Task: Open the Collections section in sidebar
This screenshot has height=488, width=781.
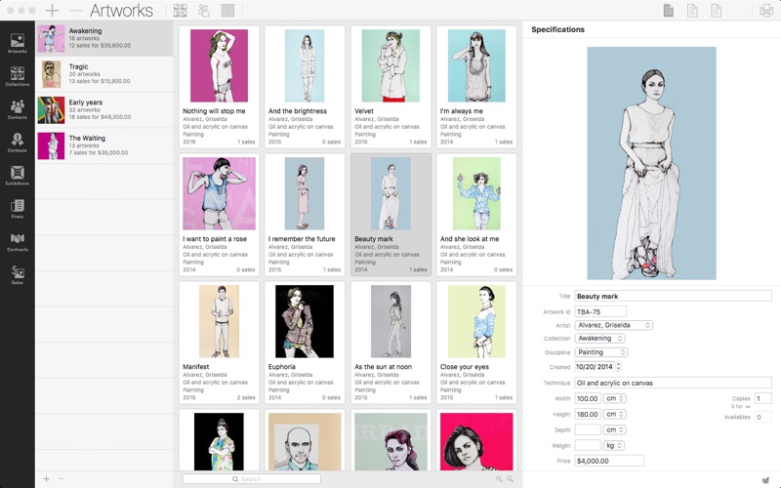Action: [x=18, y=76]
